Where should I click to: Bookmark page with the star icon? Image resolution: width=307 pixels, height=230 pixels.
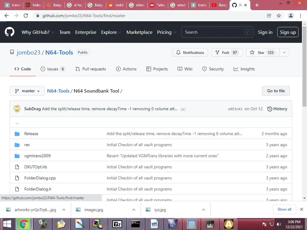point(279,16)
